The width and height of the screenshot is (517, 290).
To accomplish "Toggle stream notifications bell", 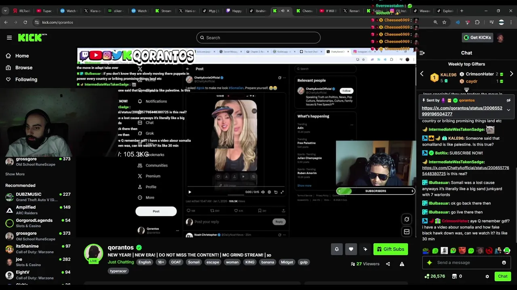I will [x=336, y=249].
